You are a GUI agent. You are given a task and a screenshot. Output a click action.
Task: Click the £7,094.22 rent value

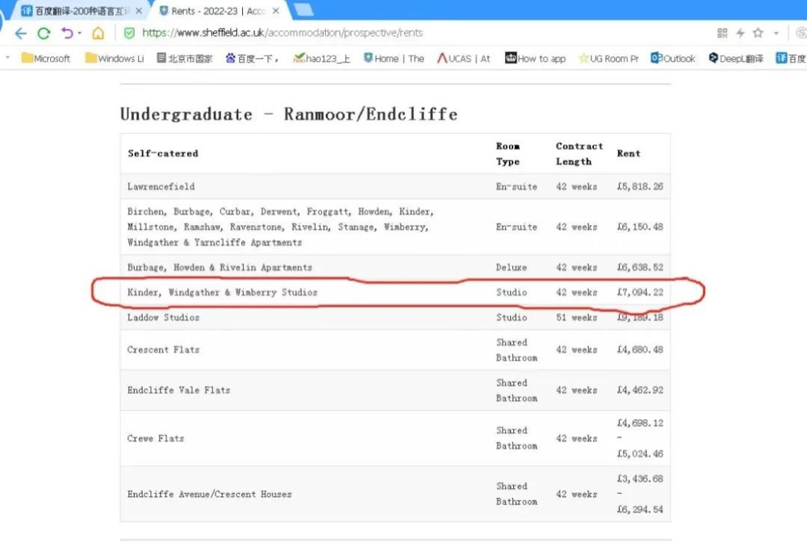[640, 292]
